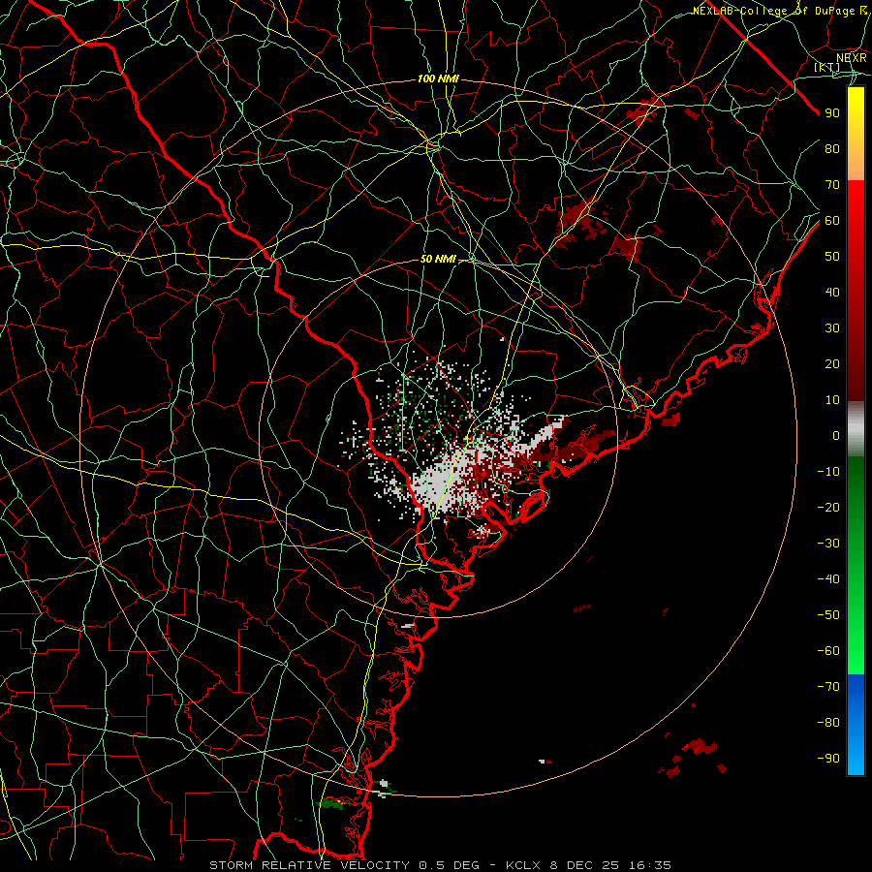Screen dimensions: 872x872
Task: Click the NEXLAB-College of DuPage header text
Action: pyautogui.click(x=780, y=11)
